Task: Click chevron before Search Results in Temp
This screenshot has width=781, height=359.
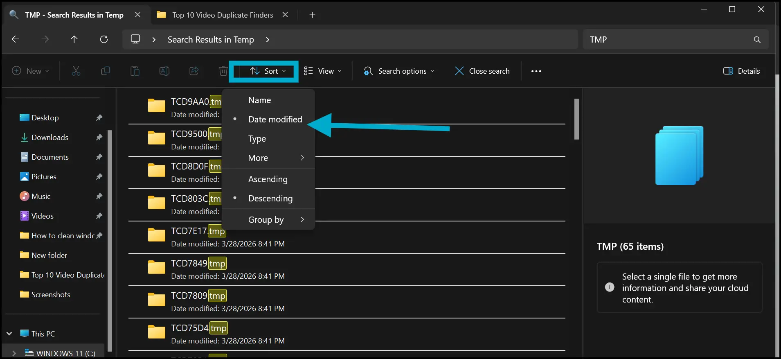Action: [x=154, y=40]
